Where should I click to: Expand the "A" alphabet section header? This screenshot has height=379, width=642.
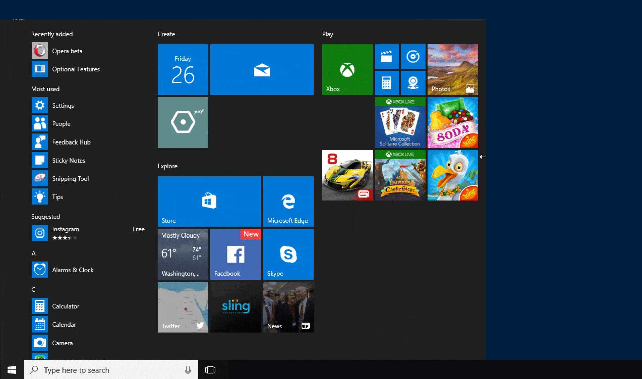coord(33,253)
